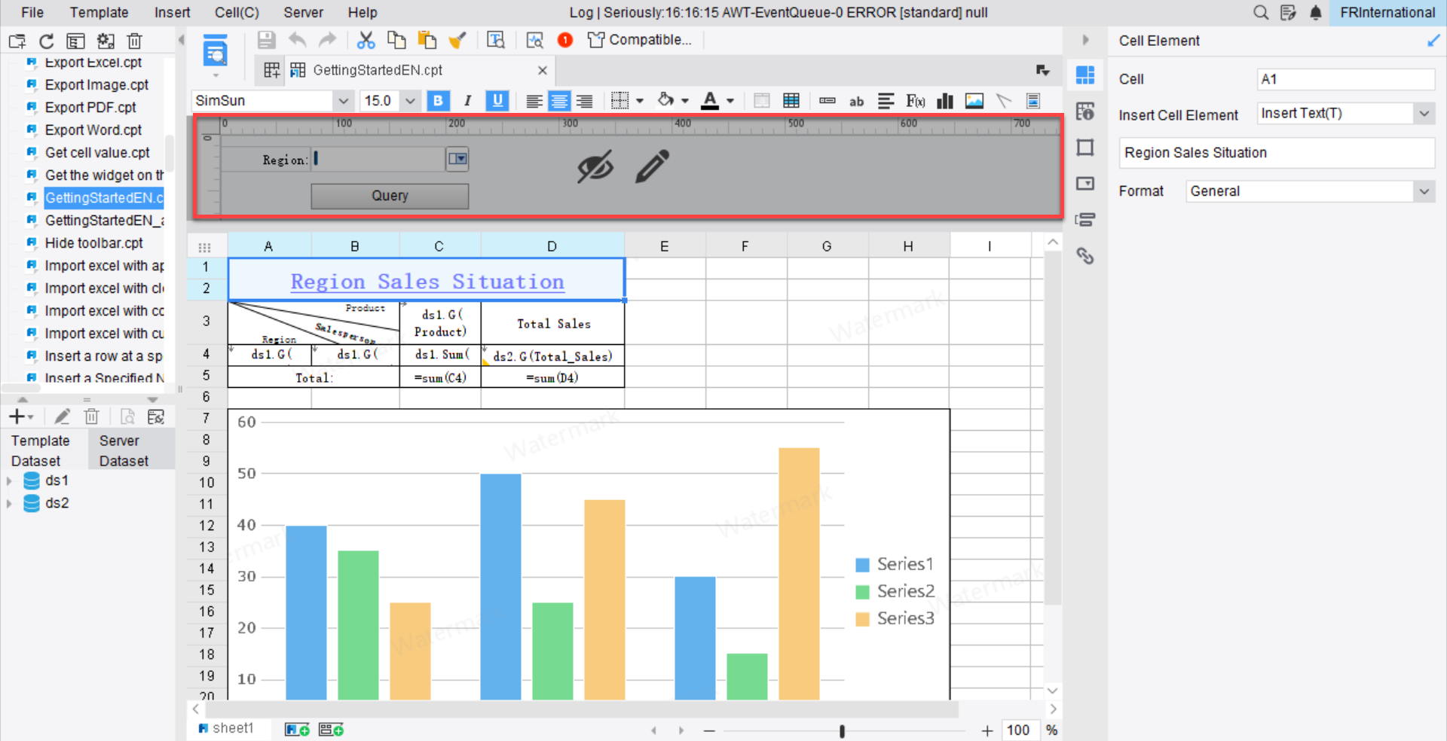Click the zoom slider handle
This screenshot has width=1447, height=741.
click(842, 730)
